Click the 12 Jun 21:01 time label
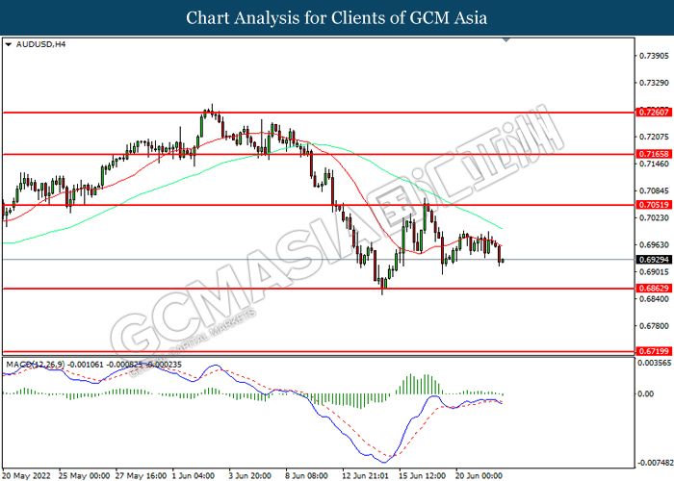Image resolution: width=674 pixels, height=481 pixels. tap(365, 475)
